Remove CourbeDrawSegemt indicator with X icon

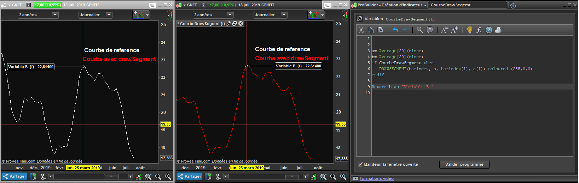click(x=241, y=24)
